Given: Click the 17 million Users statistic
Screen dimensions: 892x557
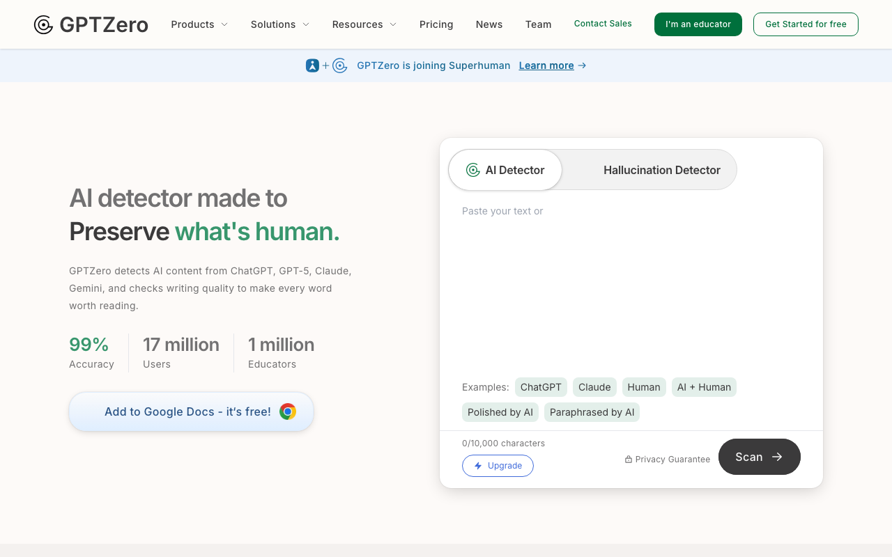Looking at the screenshot, I should click(181, 352).
